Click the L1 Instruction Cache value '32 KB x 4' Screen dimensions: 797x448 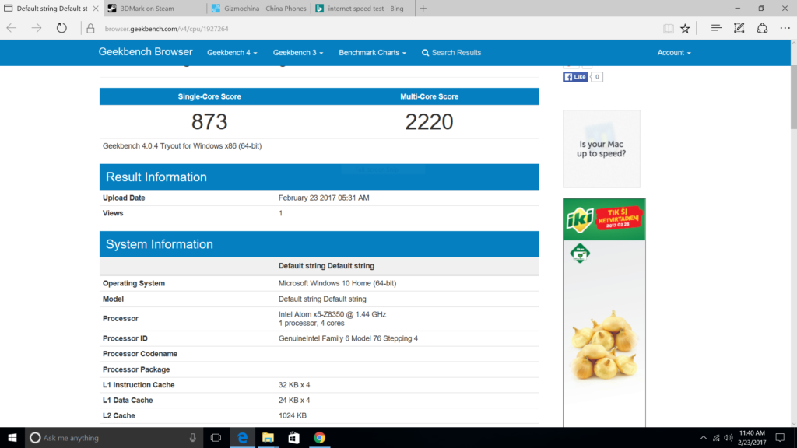tap(294, 384)
